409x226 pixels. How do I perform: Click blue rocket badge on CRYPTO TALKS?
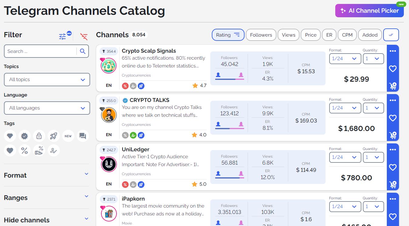(141, 135)
